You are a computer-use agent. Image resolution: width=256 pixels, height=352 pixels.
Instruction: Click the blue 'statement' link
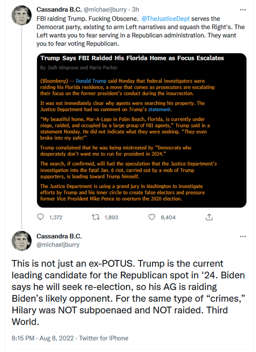(x=159, y=109)
